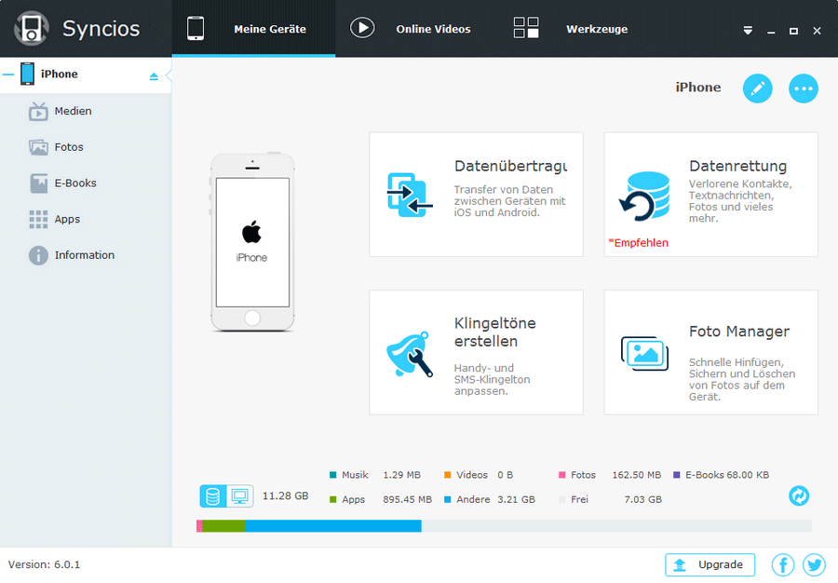The width and height of the screenshot is (838, 583).
Task: Click the Syncios logo icon
Action: 32,28
